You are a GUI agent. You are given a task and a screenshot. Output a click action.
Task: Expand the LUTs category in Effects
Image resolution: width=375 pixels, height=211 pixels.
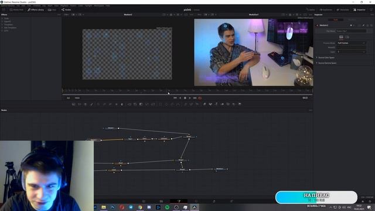2,31
